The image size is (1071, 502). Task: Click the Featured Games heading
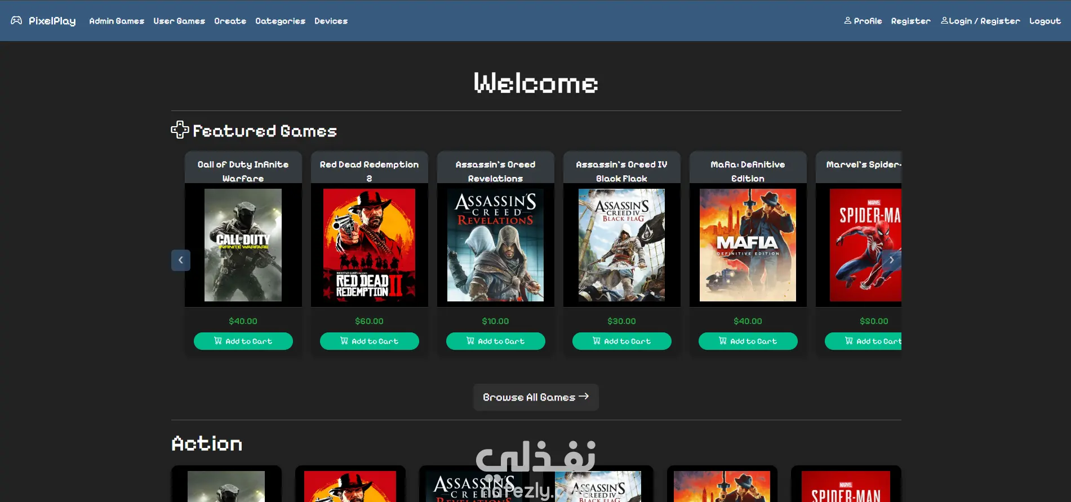[265, 131]
